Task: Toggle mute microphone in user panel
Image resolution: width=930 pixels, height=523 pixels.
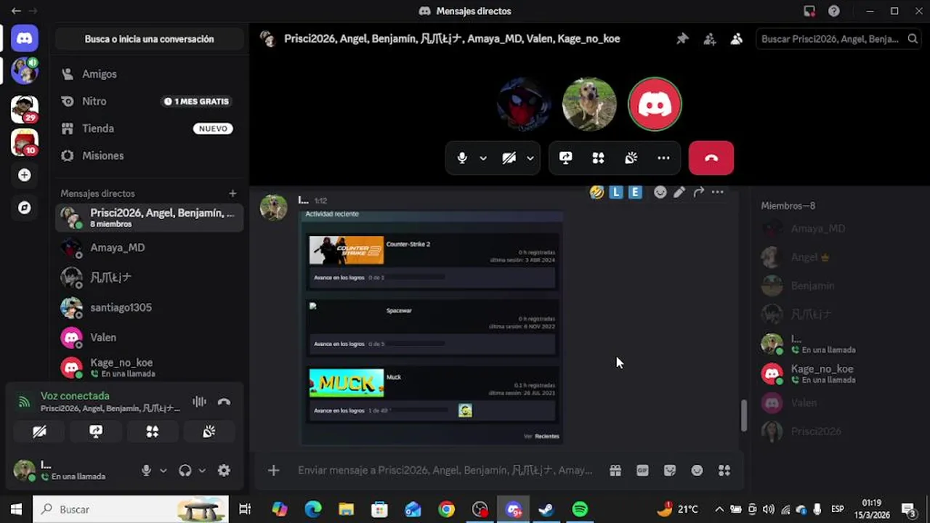Action: click(146, 471)
